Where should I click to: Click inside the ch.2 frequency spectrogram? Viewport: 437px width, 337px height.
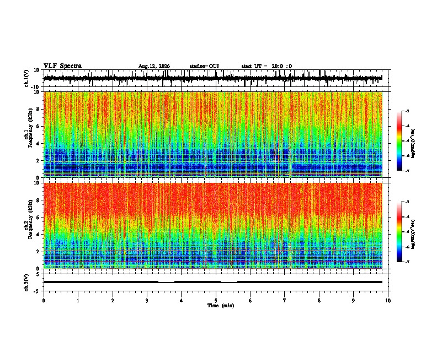pos(213,226)
